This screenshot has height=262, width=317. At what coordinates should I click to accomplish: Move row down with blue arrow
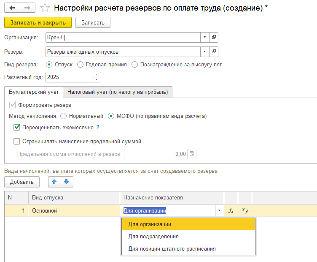(x=67, y=182)
